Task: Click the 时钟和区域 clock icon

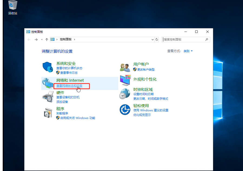Action: 125,94
